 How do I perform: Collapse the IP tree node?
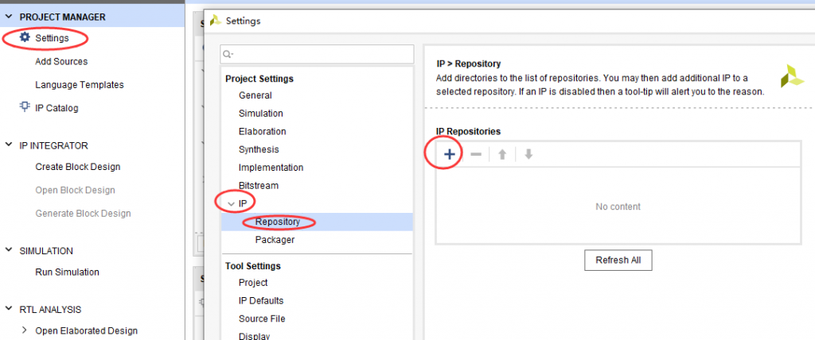pyautogui.click(x=232, y=204)
